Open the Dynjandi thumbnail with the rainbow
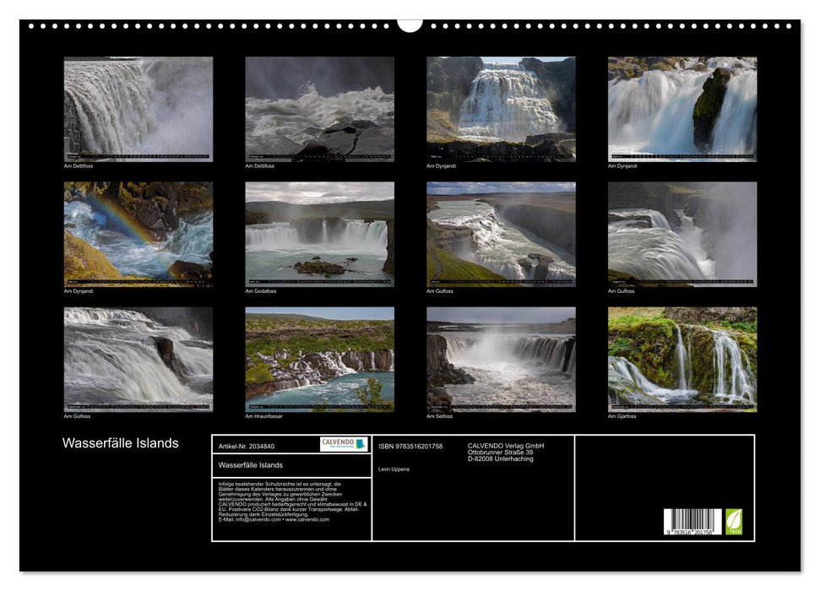This screenshot has height=591, width=820. click(x=138, y=234)
